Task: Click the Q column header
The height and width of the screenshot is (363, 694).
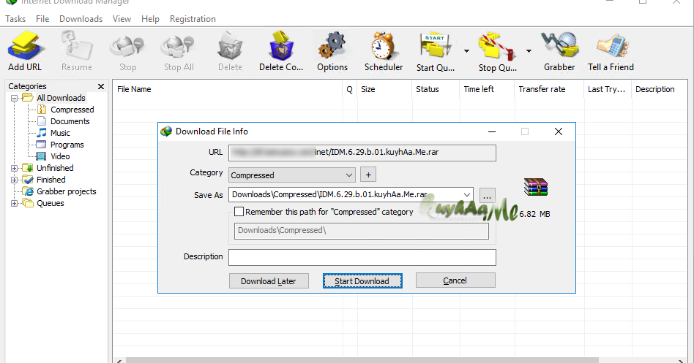Action: [350, 89]
